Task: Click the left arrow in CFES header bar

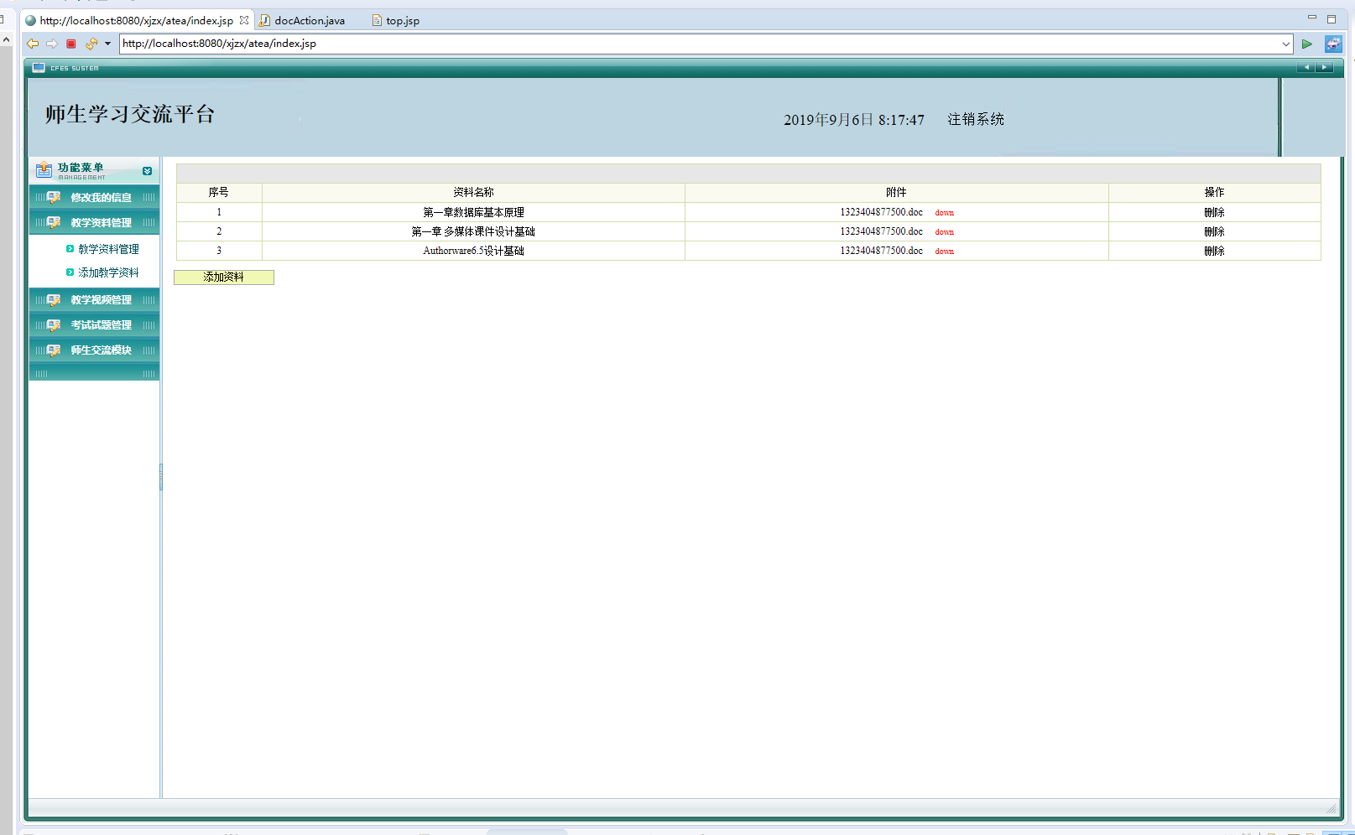Action: pyautogui.click(x=1305, y=67)
